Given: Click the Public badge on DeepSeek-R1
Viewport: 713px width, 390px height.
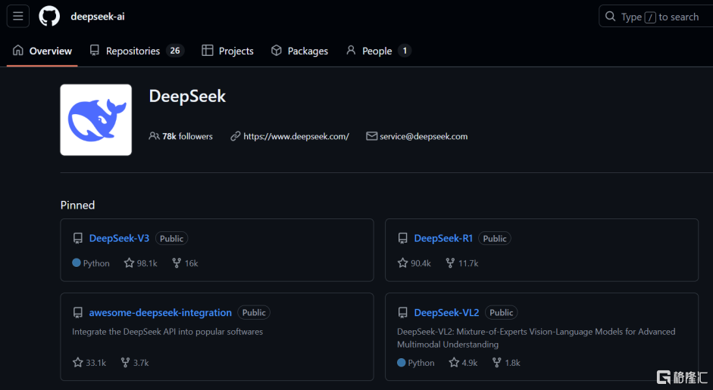Looking at the screenshot, I should (495, 239).
